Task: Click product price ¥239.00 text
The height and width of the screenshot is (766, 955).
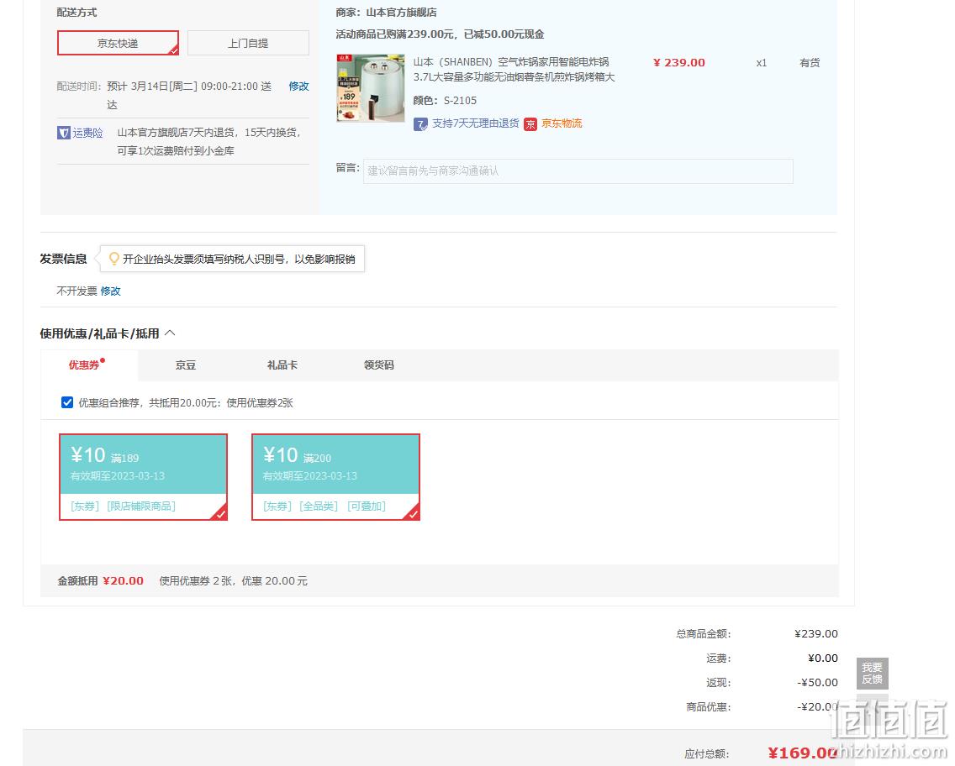Action: tap(678, 63)
